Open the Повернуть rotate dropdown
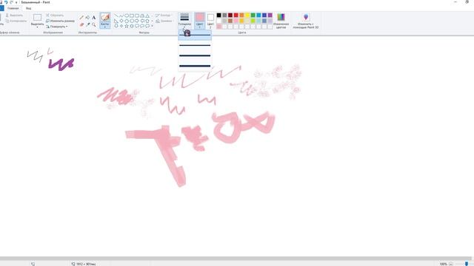 point(57,27)
